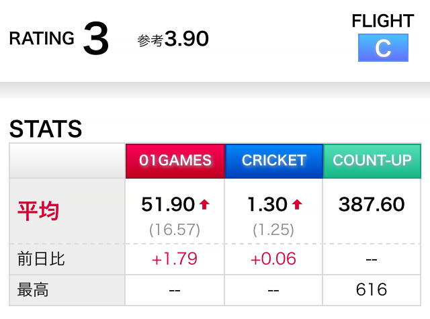
Task: Click the reference rating 3.90
Action: (x=186, y=39)
